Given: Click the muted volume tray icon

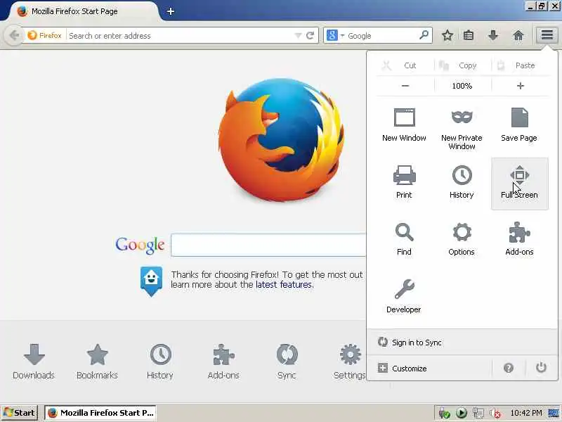Looking at the screenshot, I should (x=495, y=414).
